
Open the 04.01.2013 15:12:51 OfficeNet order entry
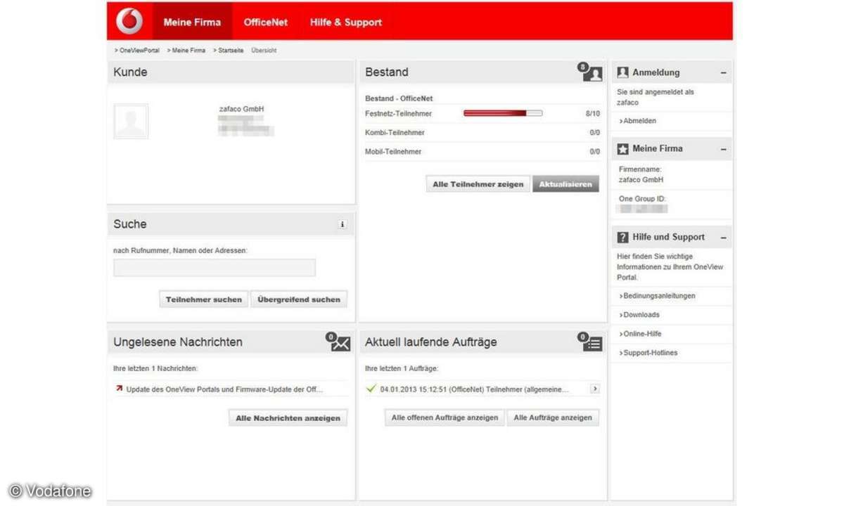click(x=475, y=389)
